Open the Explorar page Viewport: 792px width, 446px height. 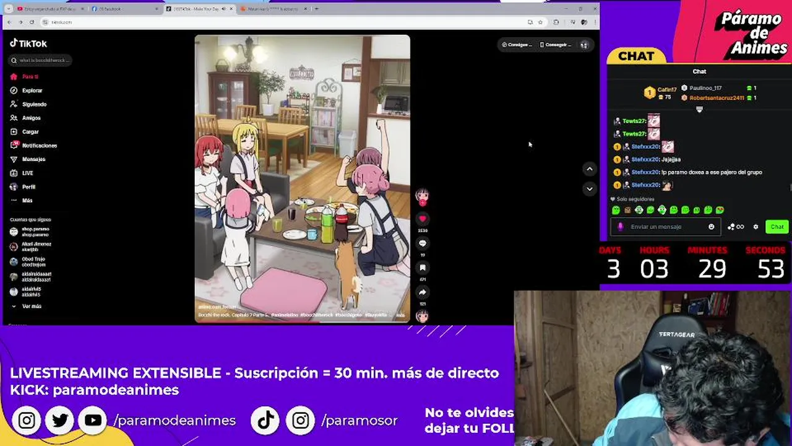pyautogui.click(x=27, y=90)
